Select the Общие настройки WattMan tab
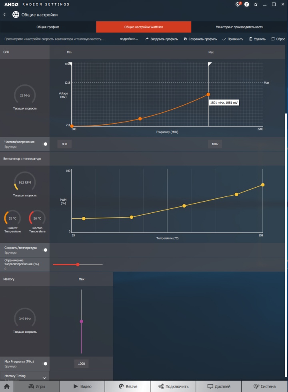 pos(144,27)
